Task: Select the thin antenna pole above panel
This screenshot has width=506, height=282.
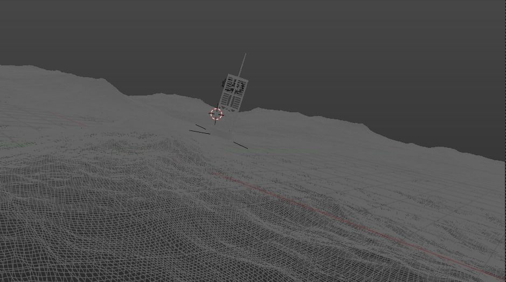Action: [242, 65]
